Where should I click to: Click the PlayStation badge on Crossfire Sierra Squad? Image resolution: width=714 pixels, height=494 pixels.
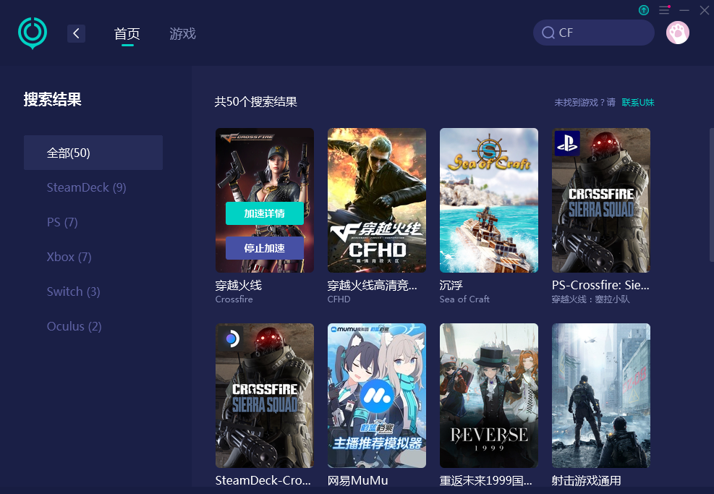567,143
